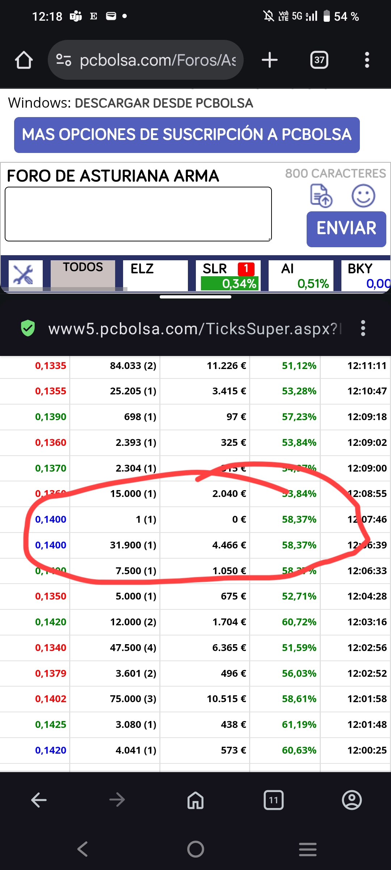
Task: Select the ELZ ticker tab
Action: [155, 275]
